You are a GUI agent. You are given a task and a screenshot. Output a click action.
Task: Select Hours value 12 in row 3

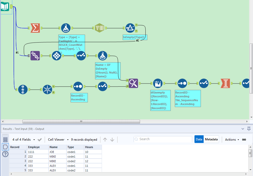point(93,161)
